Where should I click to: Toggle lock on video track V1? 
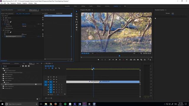[48, 82]
